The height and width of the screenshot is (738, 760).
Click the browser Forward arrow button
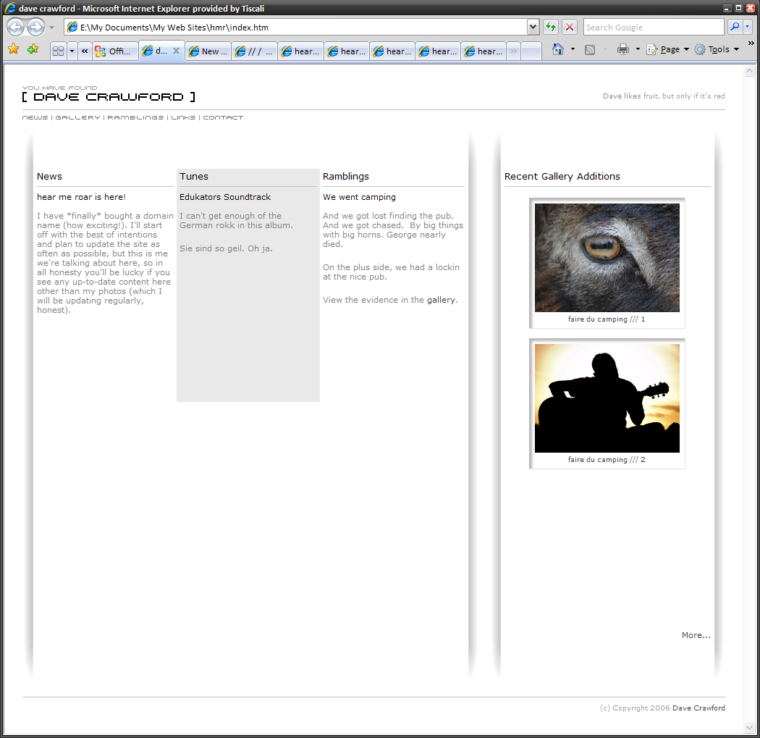pyautogui.click(x=36, y=27)
